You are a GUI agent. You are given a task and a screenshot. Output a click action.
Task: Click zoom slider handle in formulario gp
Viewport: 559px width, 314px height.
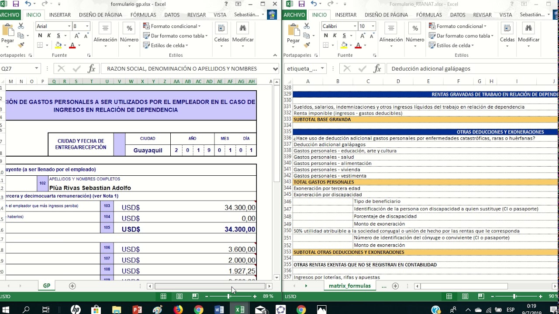tap(228, 296)
